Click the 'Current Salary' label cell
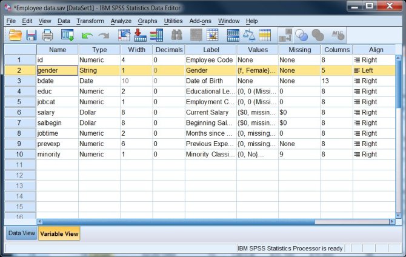Image resolution: width=406 pixels, height=257 pixels. [210, 113]
